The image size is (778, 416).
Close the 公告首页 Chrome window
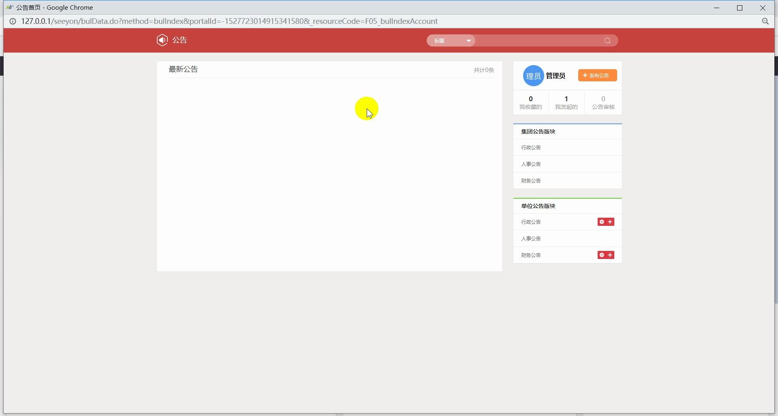coord(763,8)
